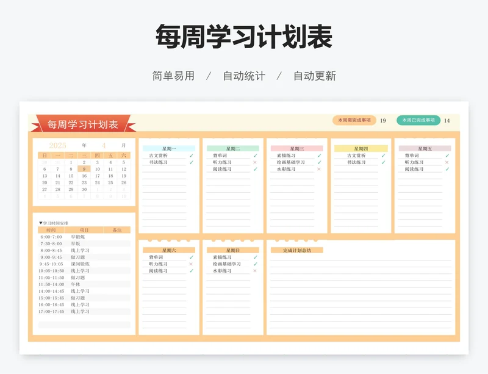Select the highlighted calendar date 9
Screen dimensions: 488x374
point(84,169)
